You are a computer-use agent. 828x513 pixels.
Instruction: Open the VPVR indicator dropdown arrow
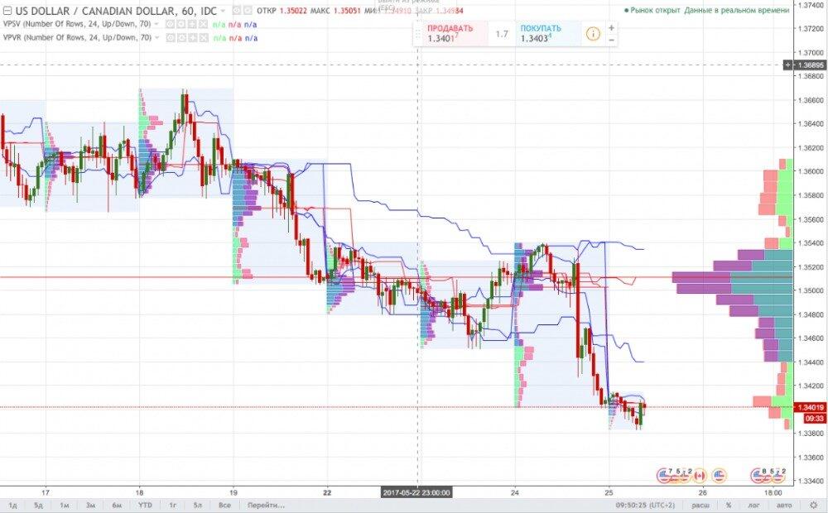pyautogui.click(x=156, y=38)
